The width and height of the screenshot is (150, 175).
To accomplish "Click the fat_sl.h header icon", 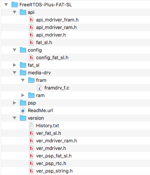I will 31,43.
